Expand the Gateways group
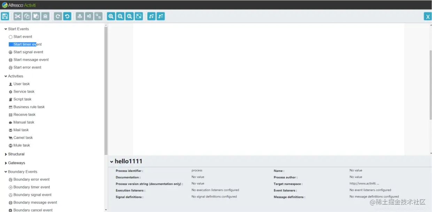This screenshot has height=212, width=432. 15,163
